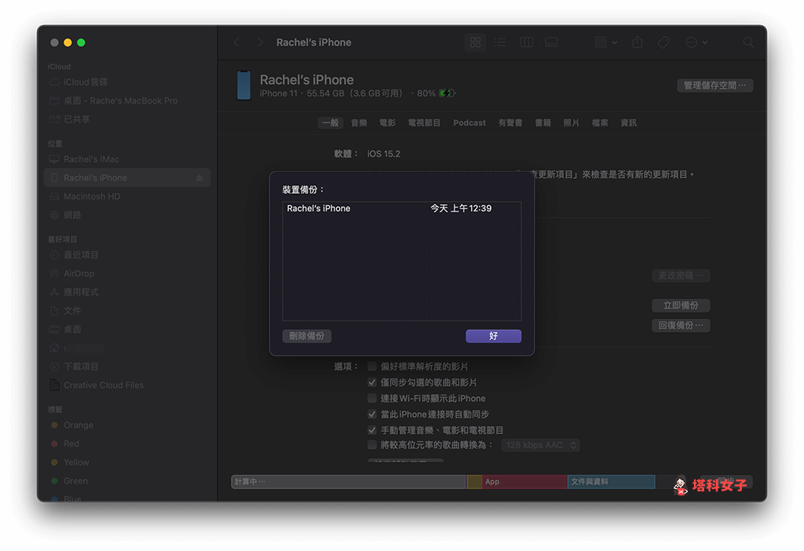Switch to 電視節目 tab
Viewport: 804px width, 551px height.
(424, 123)
